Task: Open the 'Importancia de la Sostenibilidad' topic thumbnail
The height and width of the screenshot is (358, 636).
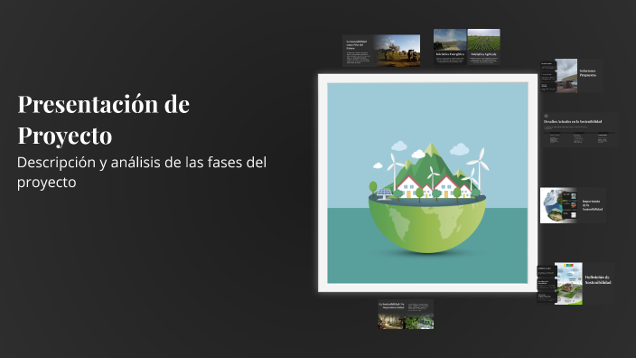Action: tap(573, 205)
